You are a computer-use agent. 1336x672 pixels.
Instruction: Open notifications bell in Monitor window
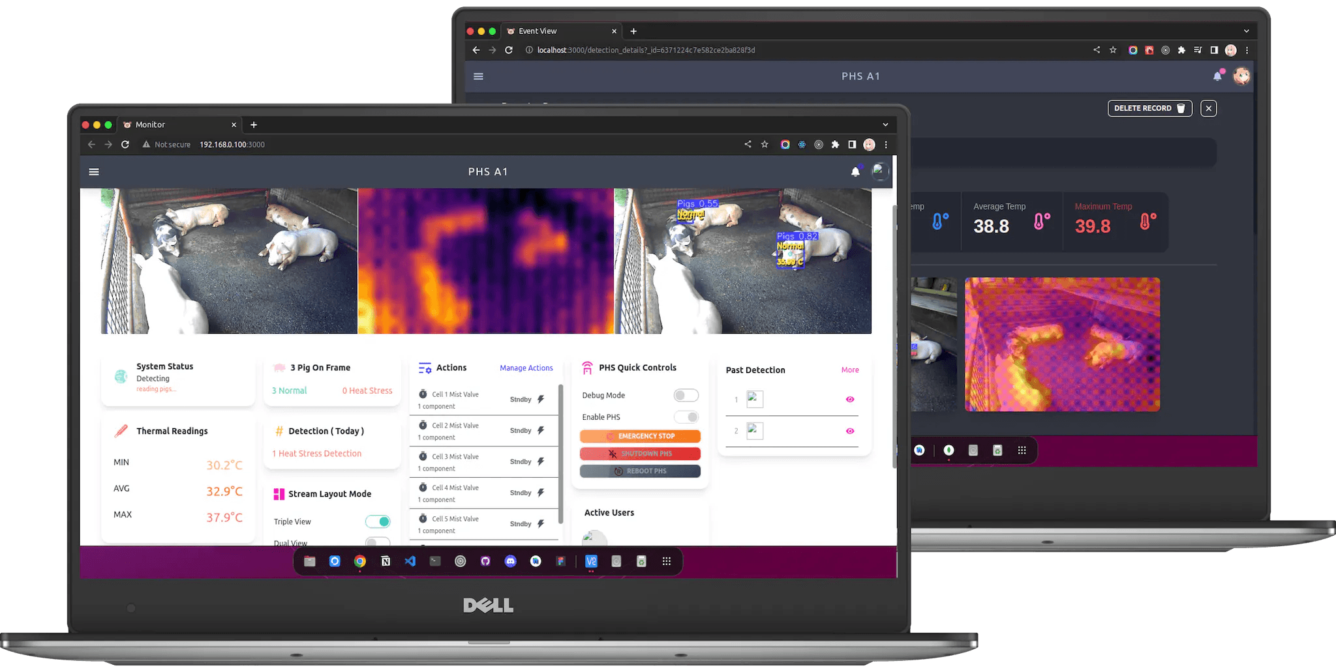855,172
